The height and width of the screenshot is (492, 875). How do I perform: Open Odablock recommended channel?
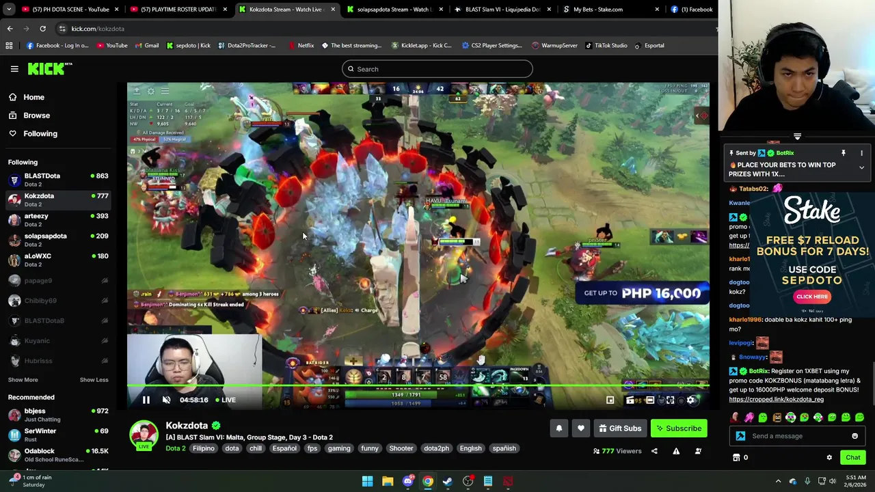[x=58, y=454]
